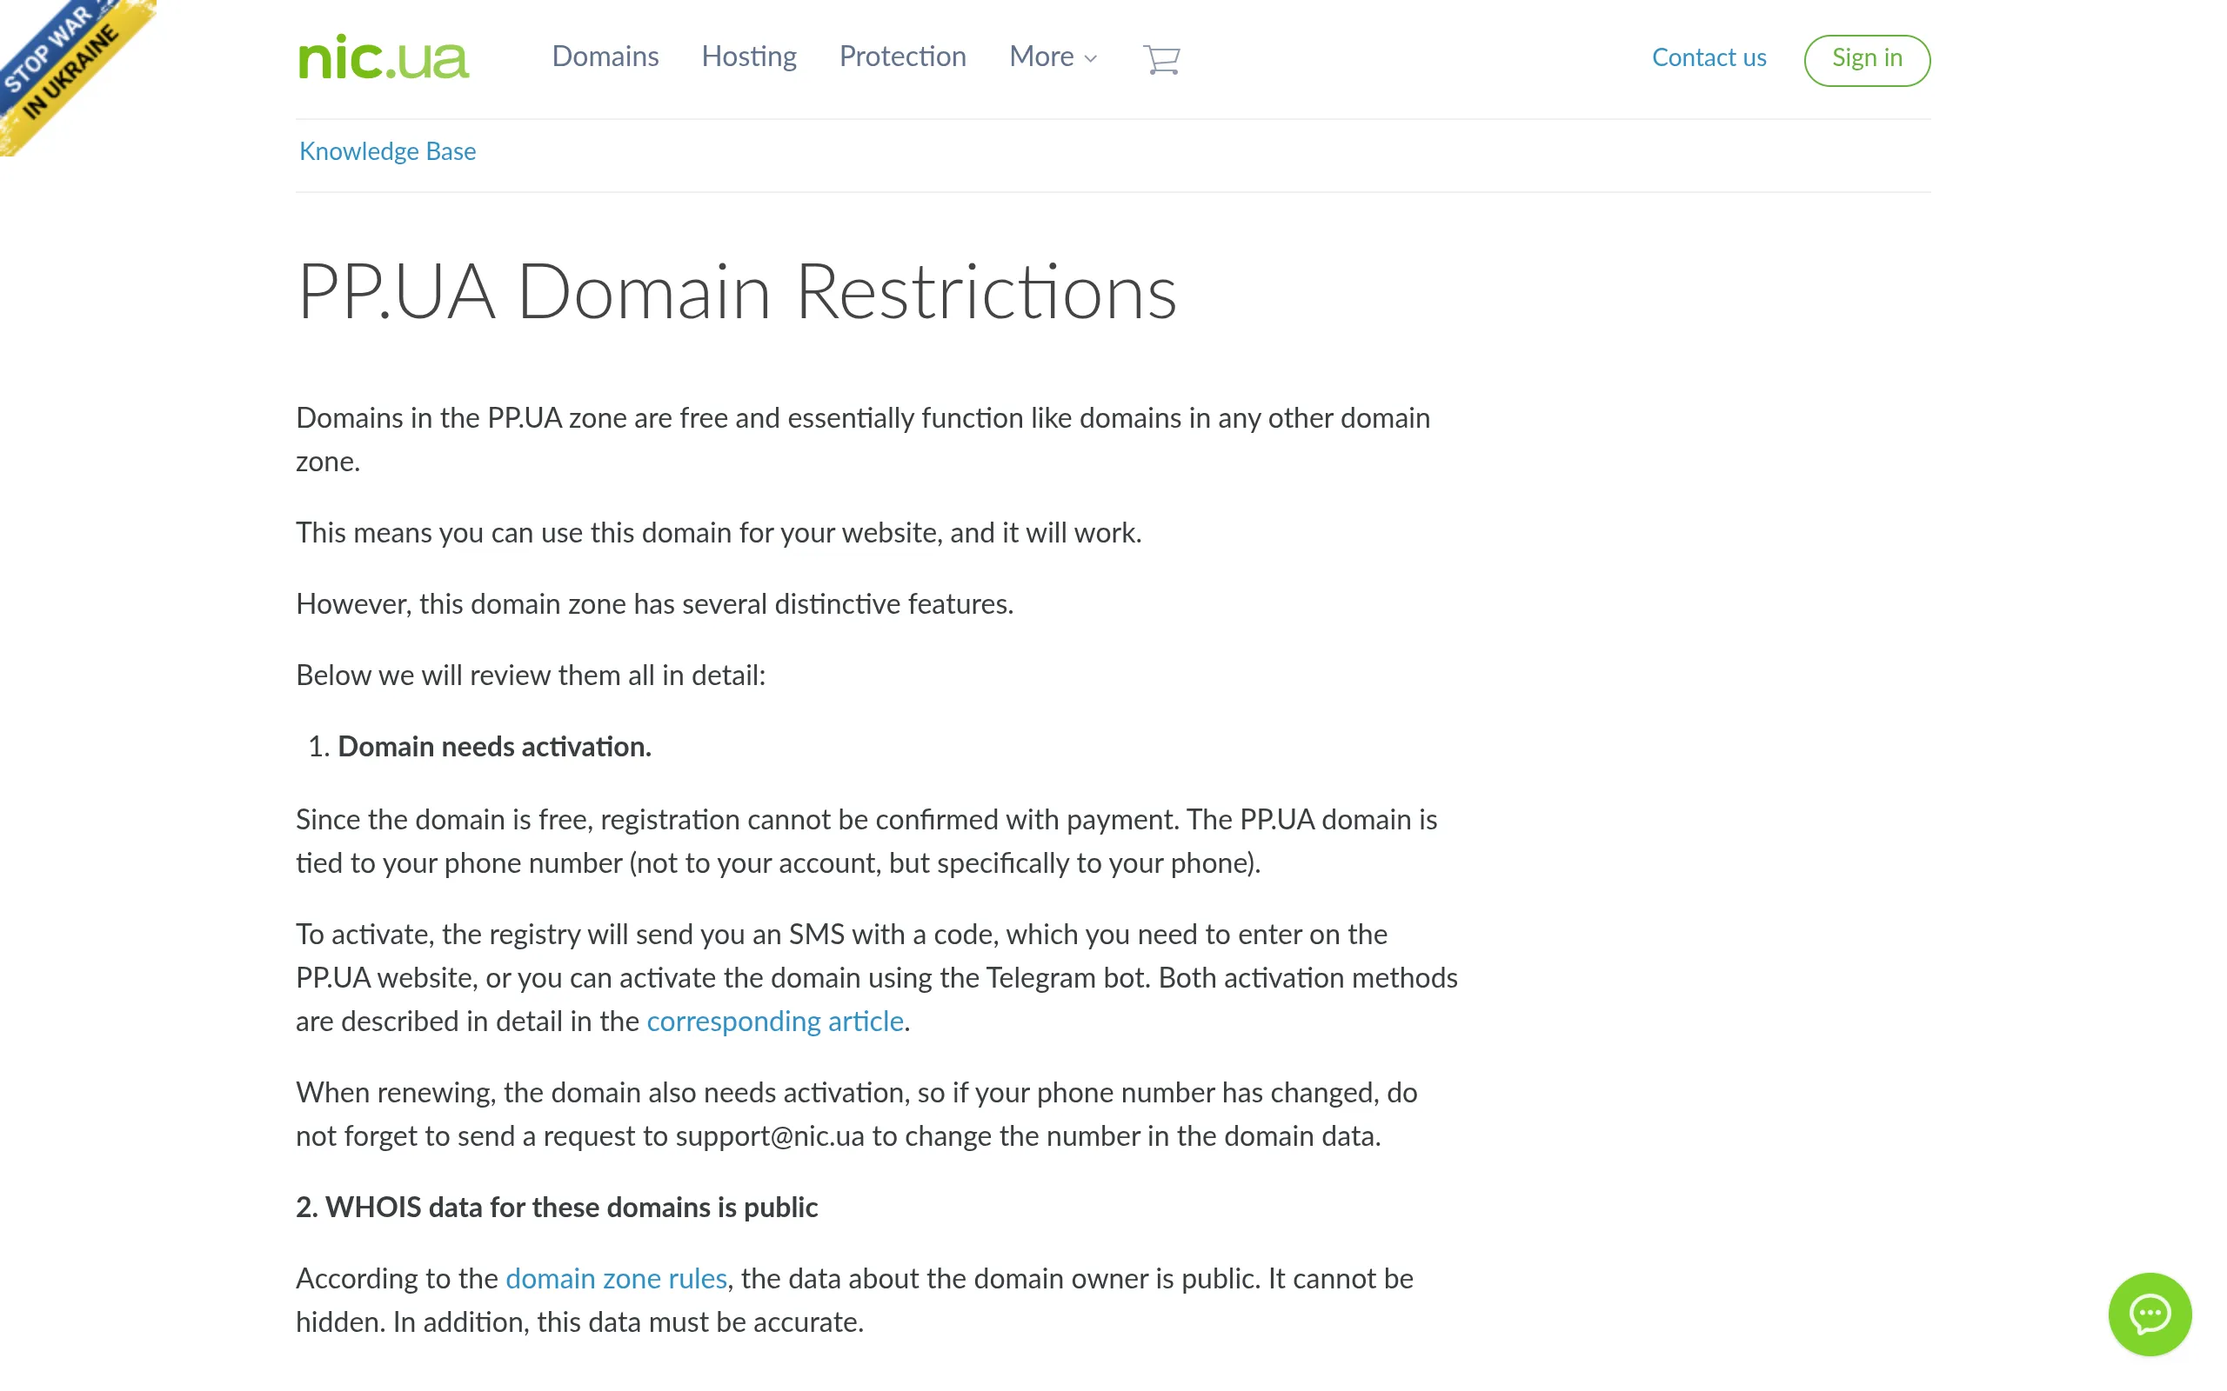Open the Protection menu

point(903,57)
